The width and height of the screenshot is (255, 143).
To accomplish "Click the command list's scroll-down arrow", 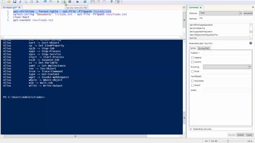I will (251, 38).
